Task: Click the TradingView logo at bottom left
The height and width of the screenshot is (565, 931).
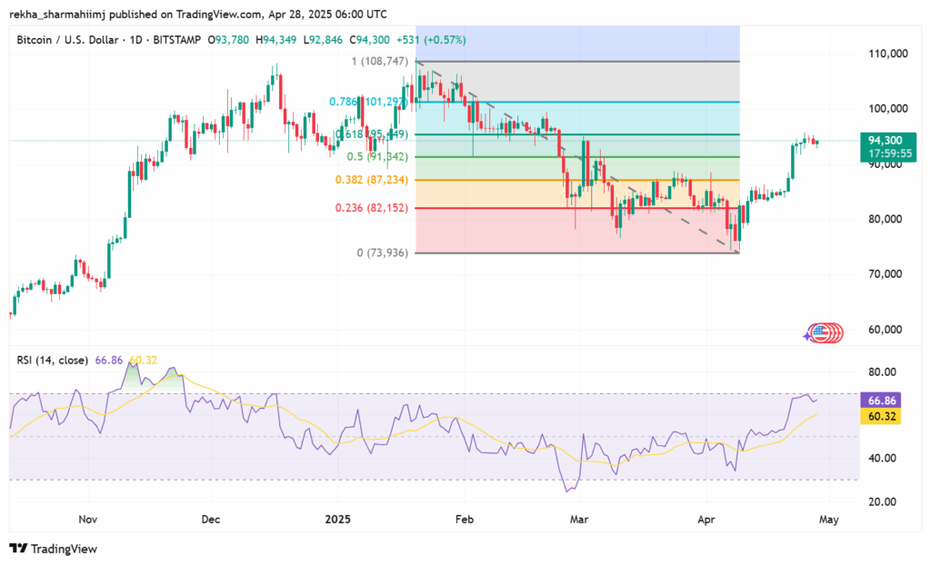Action: (53, 549)
